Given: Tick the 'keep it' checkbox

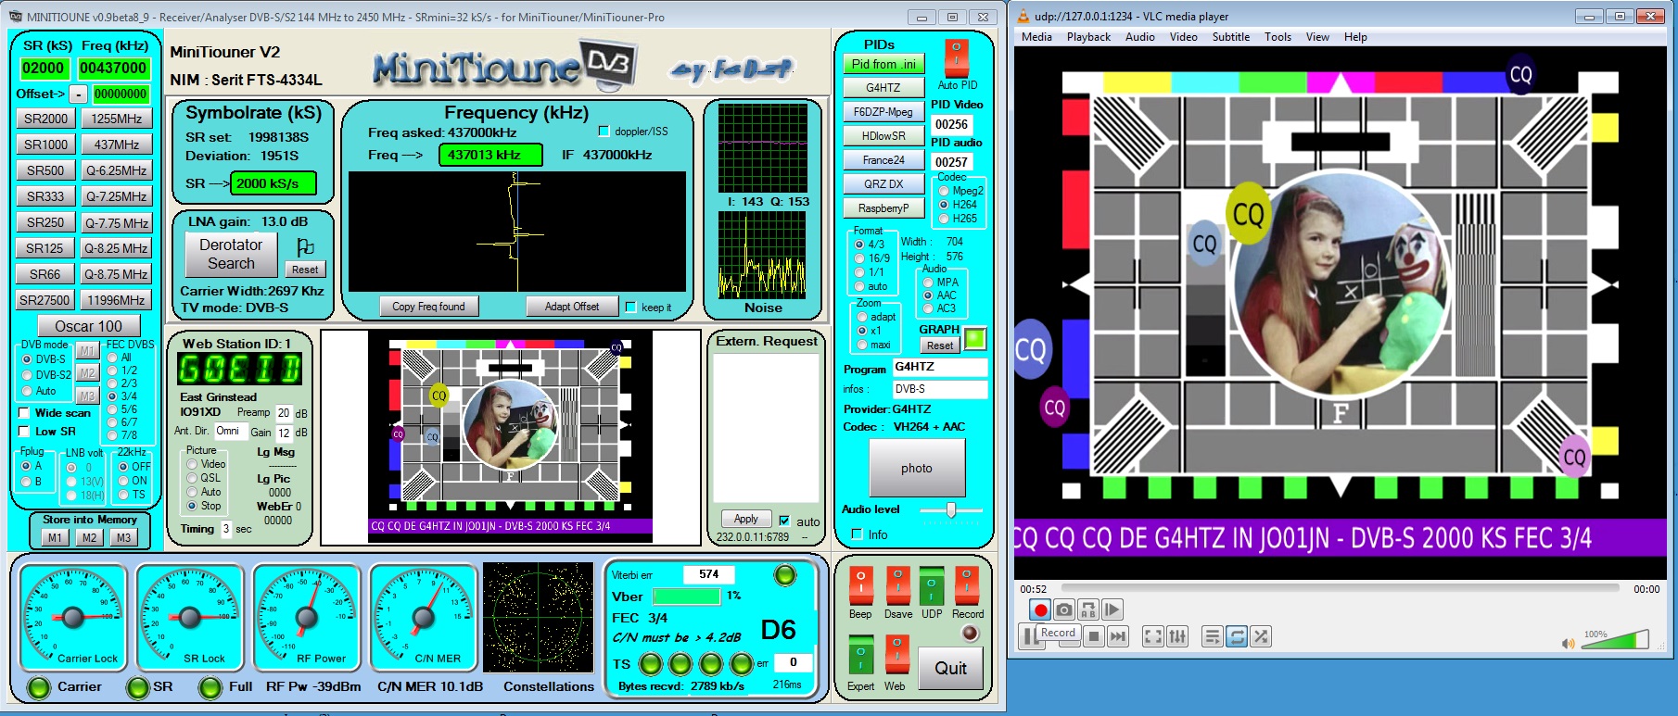Looking at the screenshot, I should [x=631, y=308].
